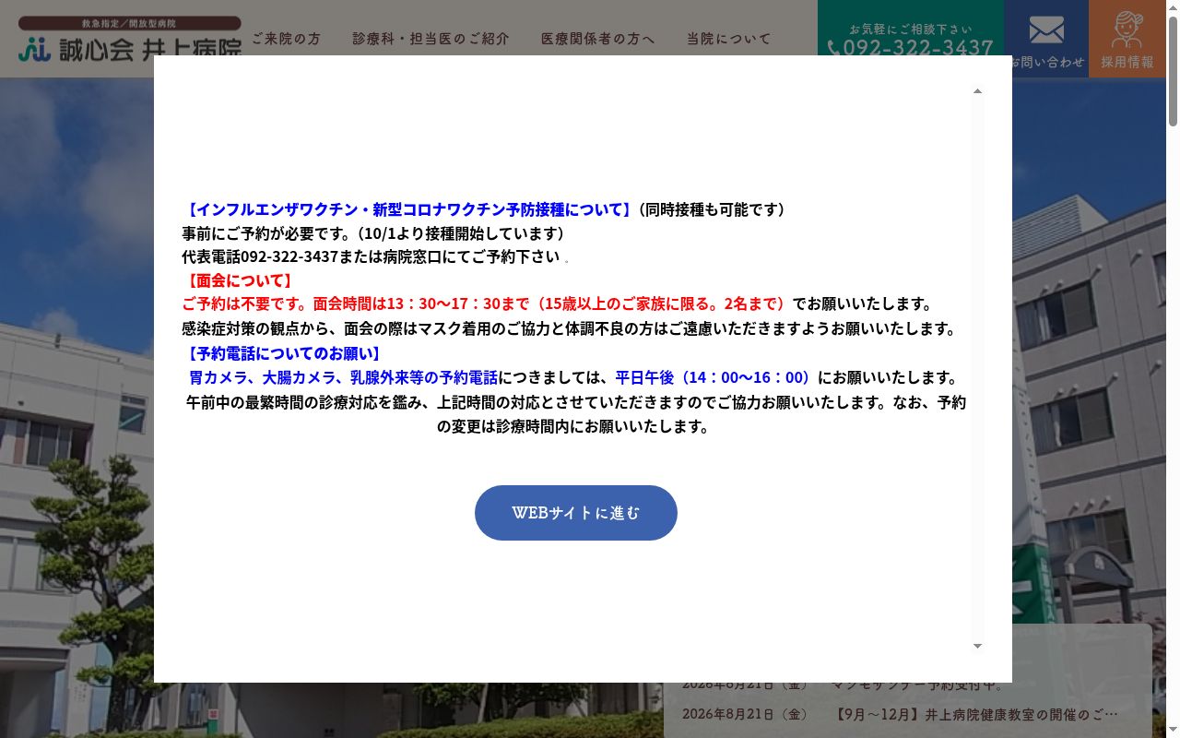Viewport: 1180px width, 738px height.
Task: Click the popup's scroll-up arrow
Action: pos(977,90)
